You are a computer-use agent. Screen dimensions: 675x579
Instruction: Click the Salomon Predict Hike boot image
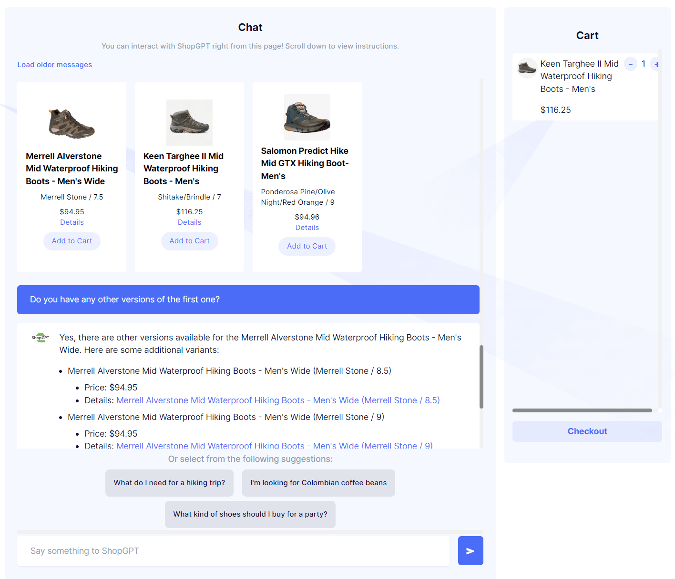(307, 117)
